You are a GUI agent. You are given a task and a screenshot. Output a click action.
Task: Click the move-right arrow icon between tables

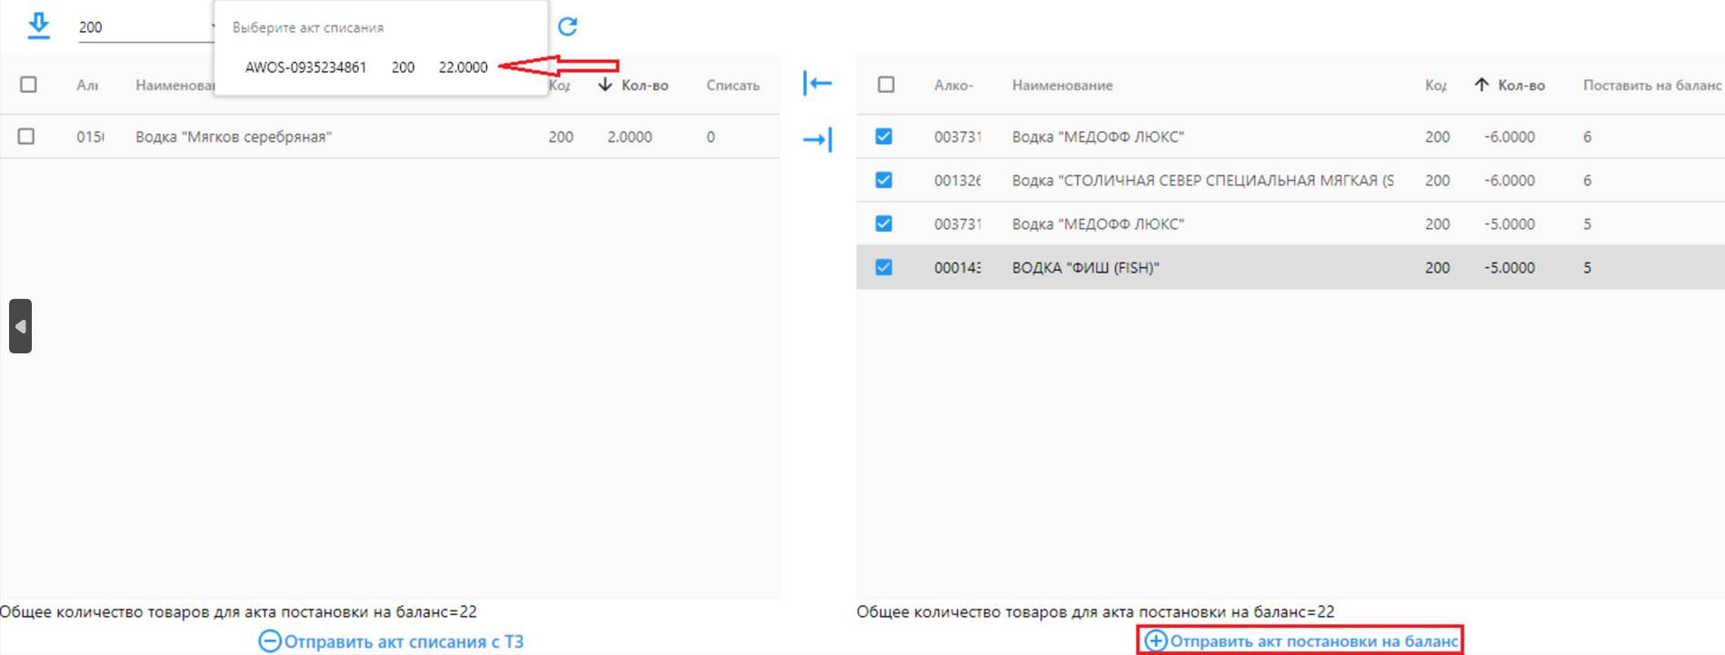click(818, 139)
